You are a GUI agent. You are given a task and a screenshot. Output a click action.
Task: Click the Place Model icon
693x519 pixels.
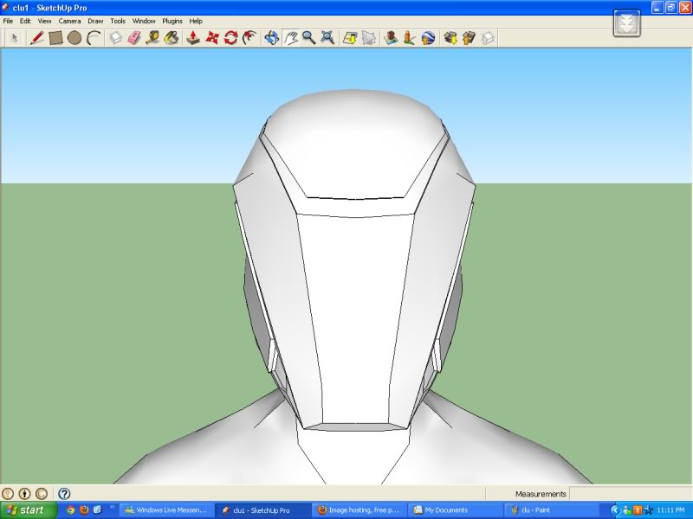coord(391,38)
